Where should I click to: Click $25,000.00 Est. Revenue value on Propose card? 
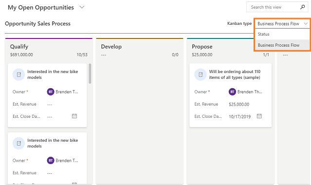click(x=239, y=104)
